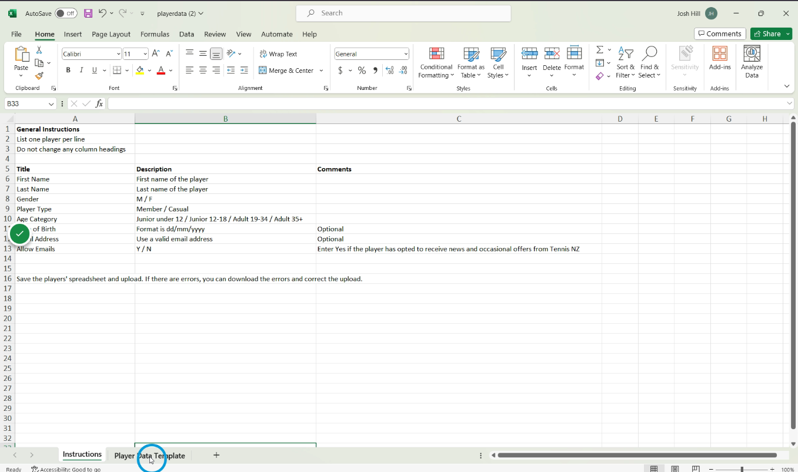Open the font name Calibri dropdown

[x=118, y=54]
